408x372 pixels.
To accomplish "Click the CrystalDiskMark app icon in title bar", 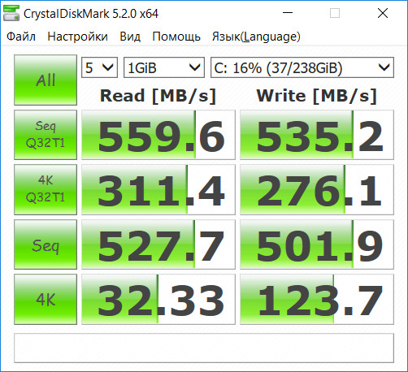I will click(x=11, y=13).
